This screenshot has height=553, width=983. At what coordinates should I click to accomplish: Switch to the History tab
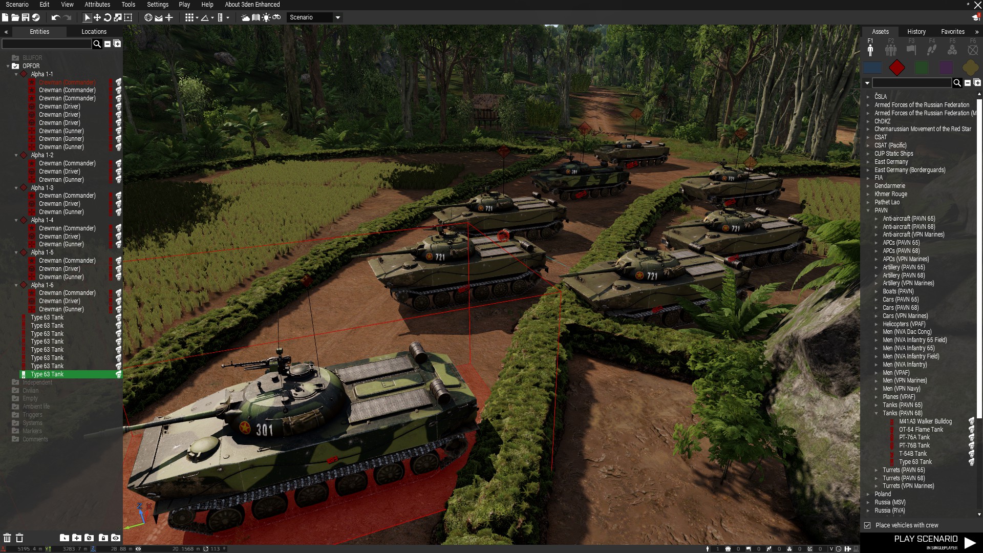(x=916, y=32)
